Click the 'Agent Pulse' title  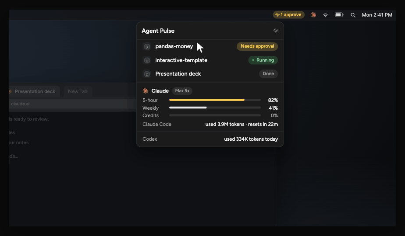(x=158, y=31)
